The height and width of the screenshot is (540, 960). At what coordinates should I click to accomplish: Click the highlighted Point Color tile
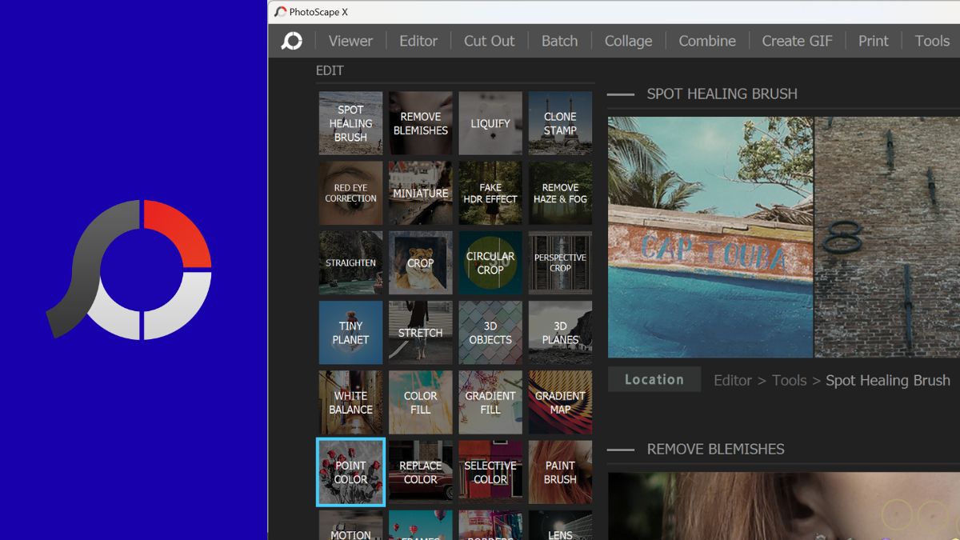350,472
